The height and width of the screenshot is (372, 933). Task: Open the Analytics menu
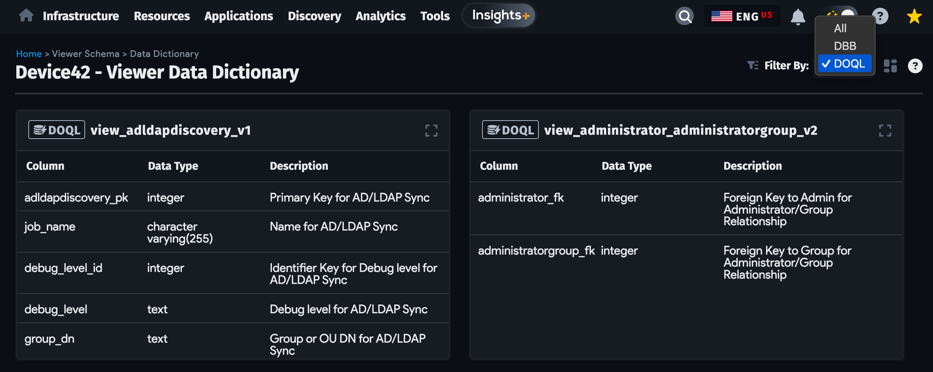pos(380,16)
